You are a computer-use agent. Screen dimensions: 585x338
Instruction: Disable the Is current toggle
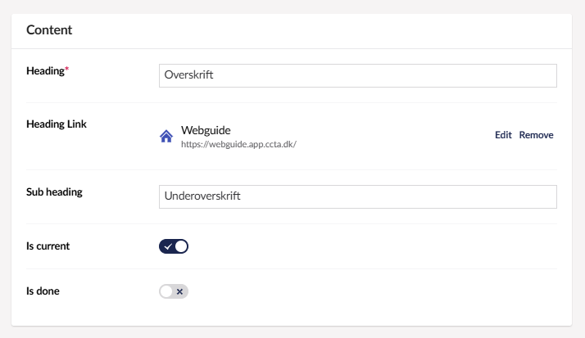coord(174,246)
